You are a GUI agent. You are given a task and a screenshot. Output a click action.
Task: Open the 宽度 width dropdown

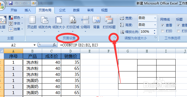point(155,18)
